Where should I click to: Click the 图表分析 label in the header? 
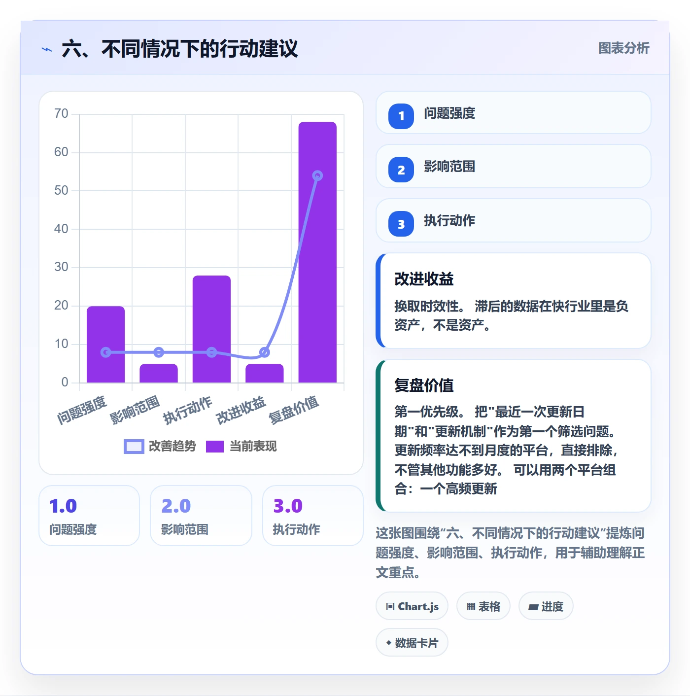[x=623, y=48]
